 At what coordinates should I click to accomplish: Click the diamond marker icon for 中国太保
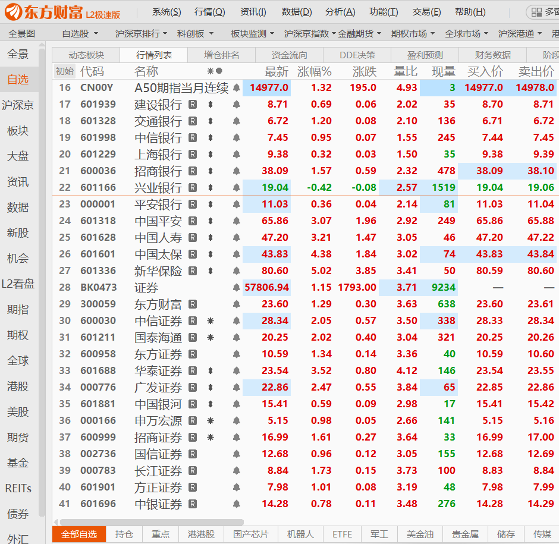(211, 254)
